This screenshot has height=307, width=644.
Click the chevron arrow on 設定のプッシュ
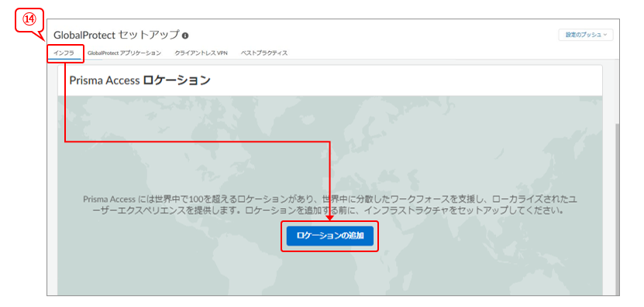pos(605,35)
